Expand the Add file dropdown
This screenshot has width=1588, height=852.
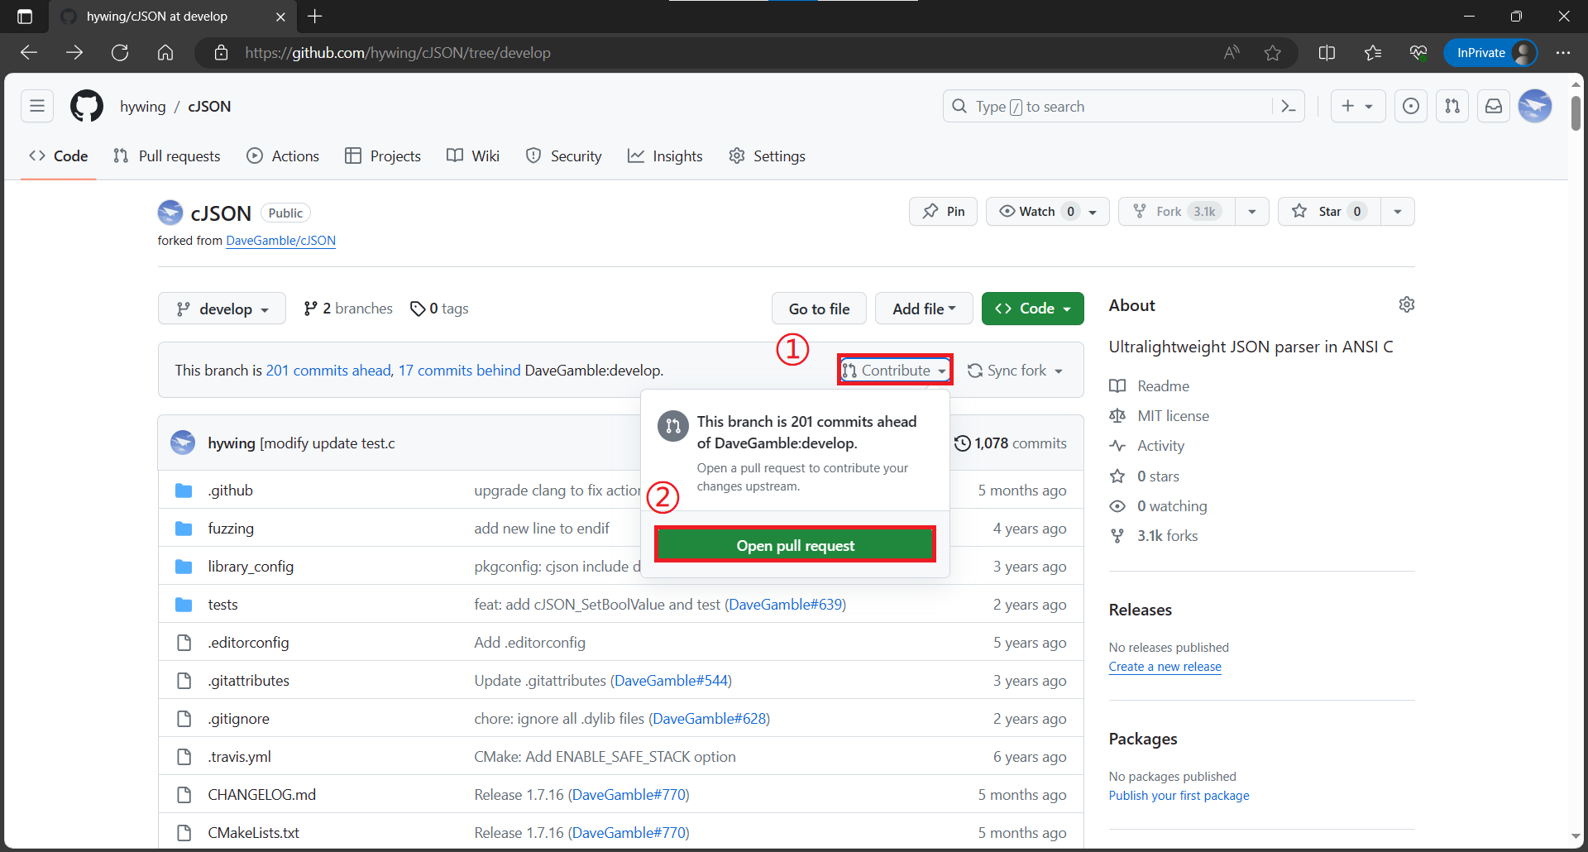pyautogui.click(x=924, y=309)
